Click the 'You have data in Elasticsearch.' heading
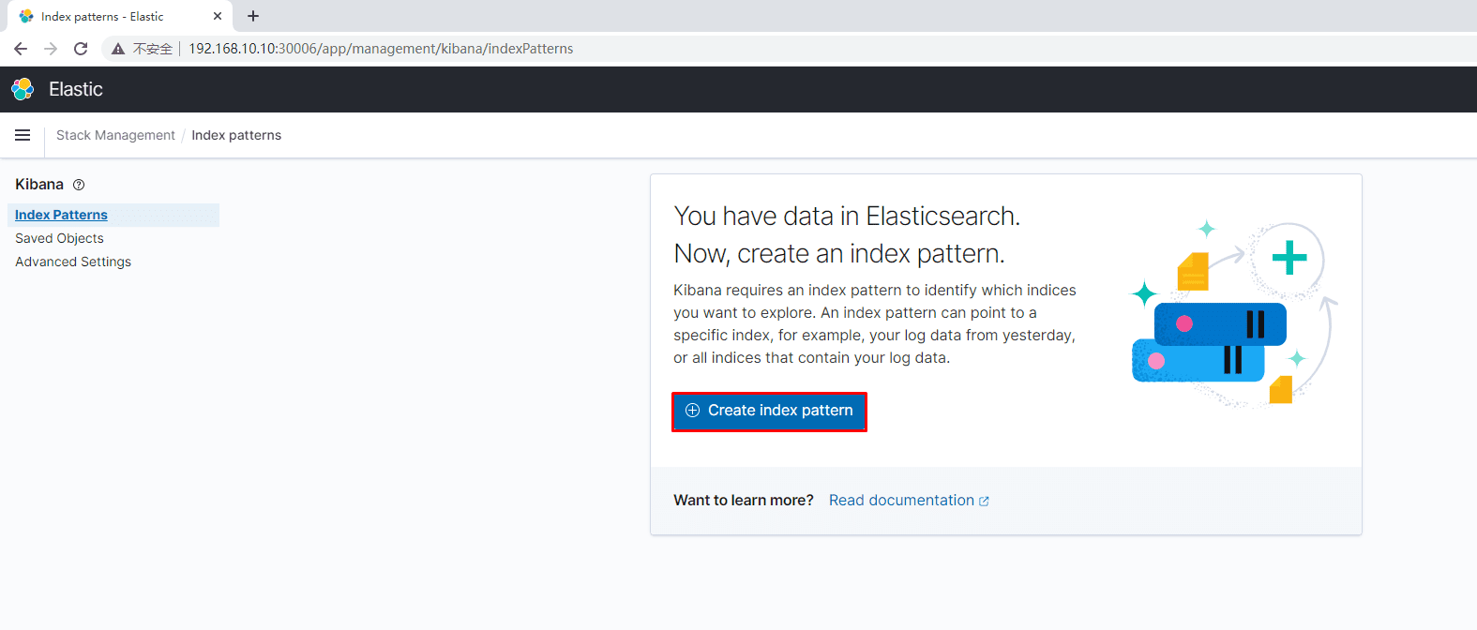Image resolution: width=1477 pixels, height=630 pixels. point(847,217)
